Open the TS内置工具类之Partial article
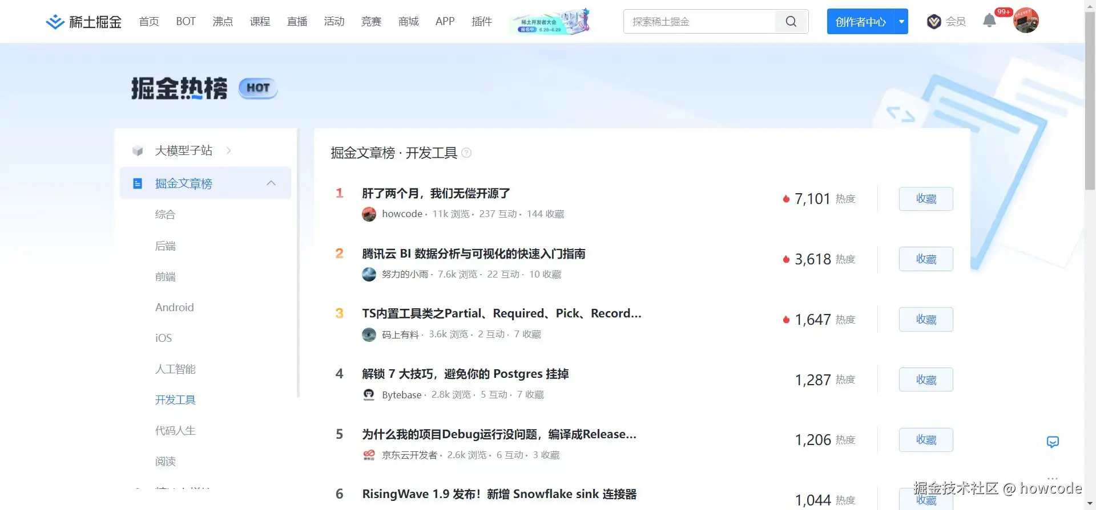1096x510 pixels. coord(502,314)
